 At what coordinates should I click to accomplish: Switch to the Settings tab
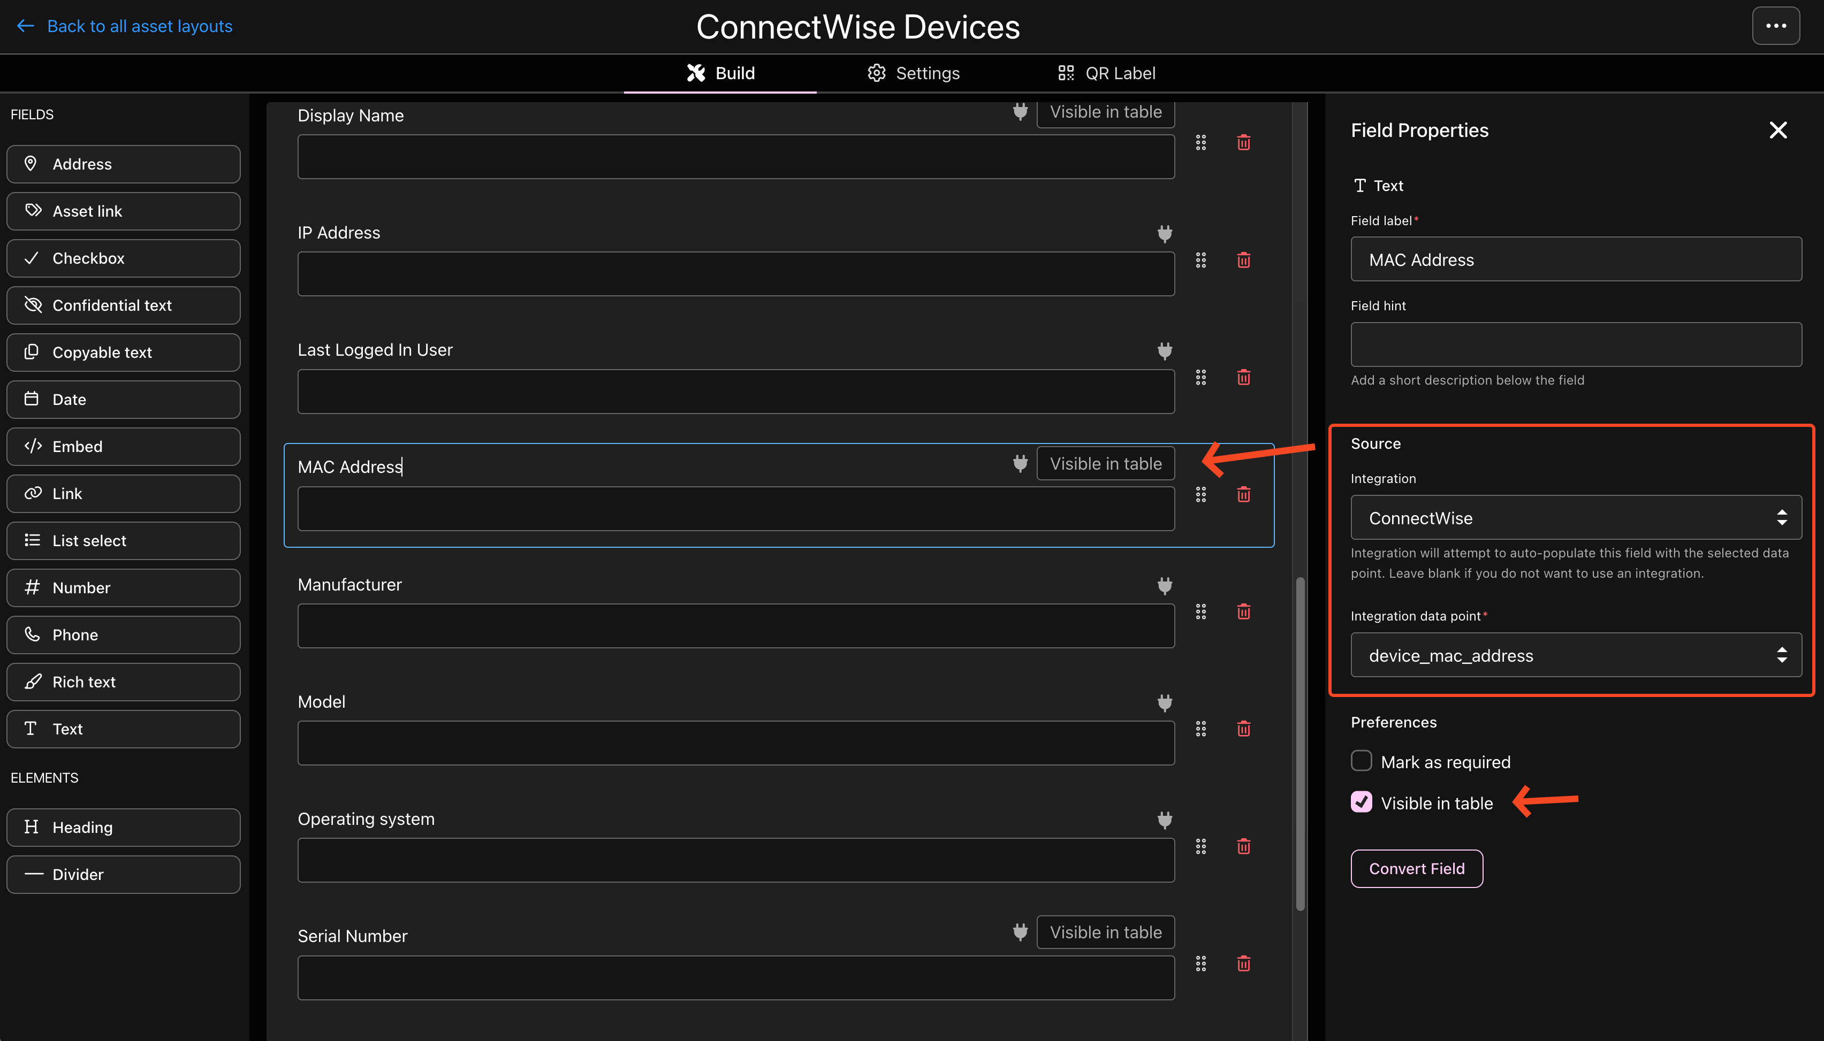pyautogui.click(x=914, y=73)
